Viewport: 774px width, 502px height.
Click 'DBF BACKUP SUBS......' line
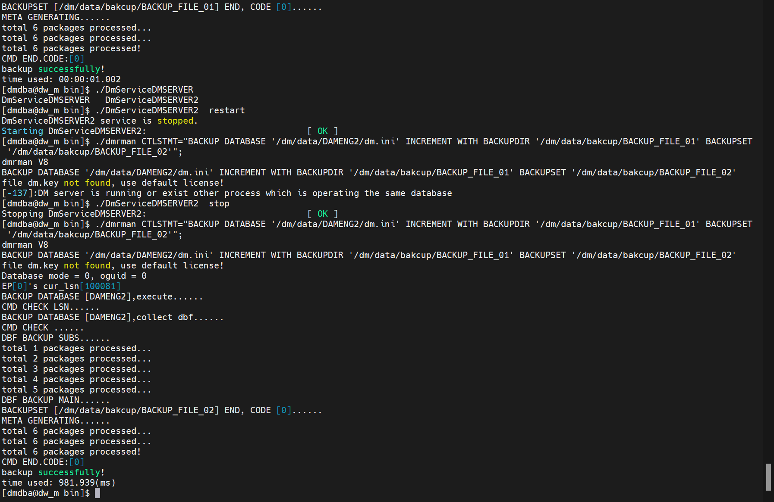56,338
